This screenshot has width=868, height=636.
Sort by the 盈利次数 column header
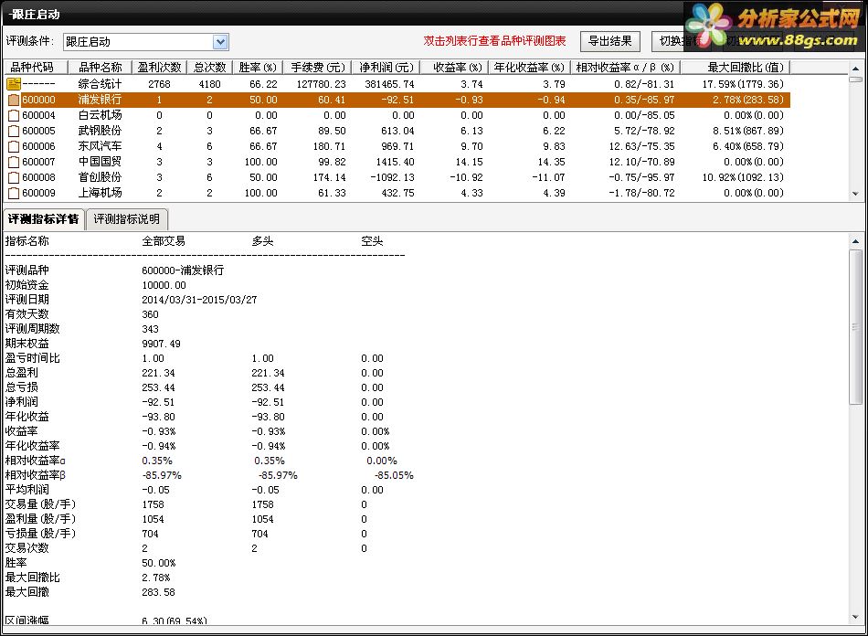(x=159, y=67)
